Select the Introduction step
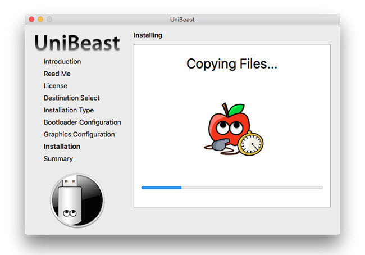The height and width of the screenshot is (255, 365). point(62,61)
